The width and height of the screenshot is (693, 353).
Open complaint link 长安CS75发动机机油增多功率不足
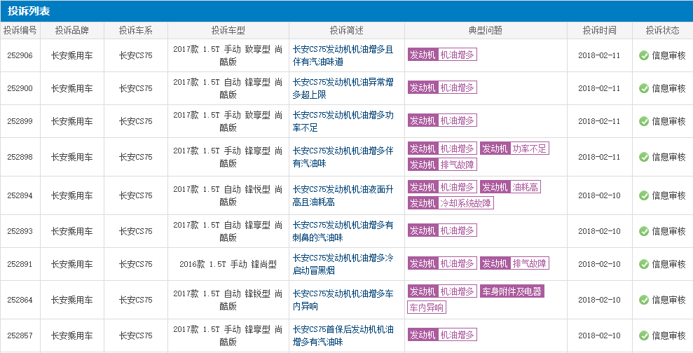pyautogui.click(x=343, y=121)
